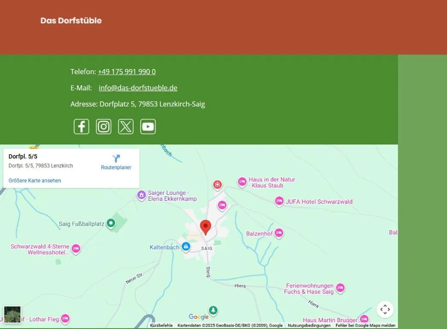Call the phone number +49 175 991 990 0
Screen dimensions: 447x329
pos(127,72)
